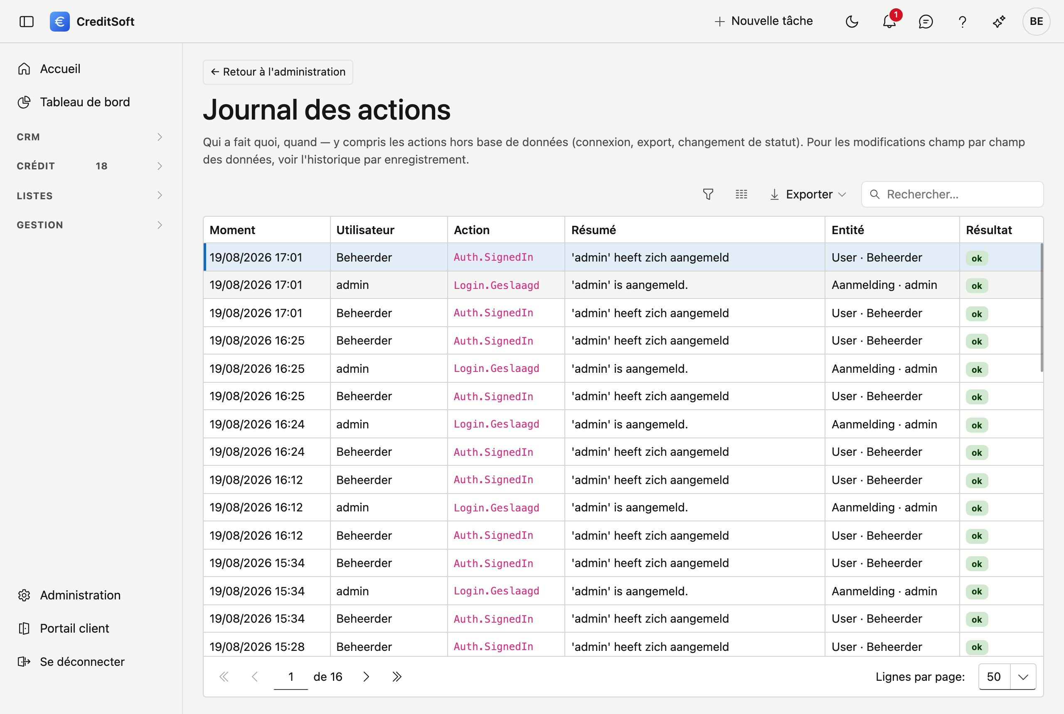
Task: Open the chat messages icon
Action: click(926, 22)
